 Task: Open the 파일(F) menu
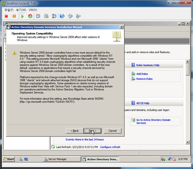point(9,10)
